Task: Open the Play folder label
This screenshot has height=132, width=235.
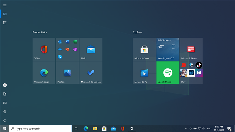Action: pos(183,82)
